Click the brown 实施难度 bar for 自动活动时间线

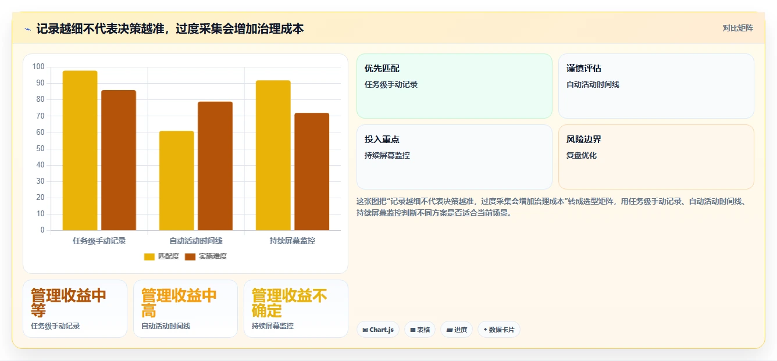click(215, 166)
